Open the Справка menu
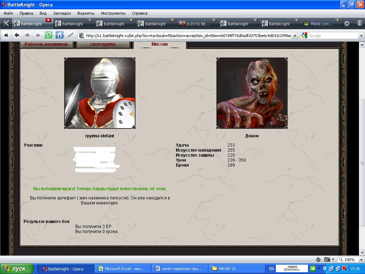This screenshot has width=365, height=274. point(140,13)
